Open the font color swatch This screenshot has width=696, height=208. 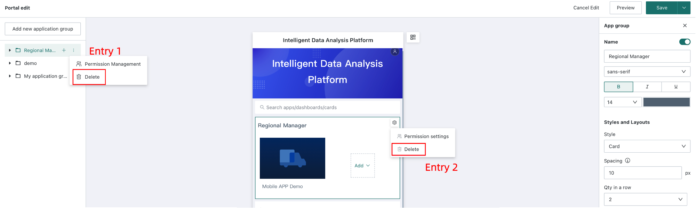click(x=666, y=102)
